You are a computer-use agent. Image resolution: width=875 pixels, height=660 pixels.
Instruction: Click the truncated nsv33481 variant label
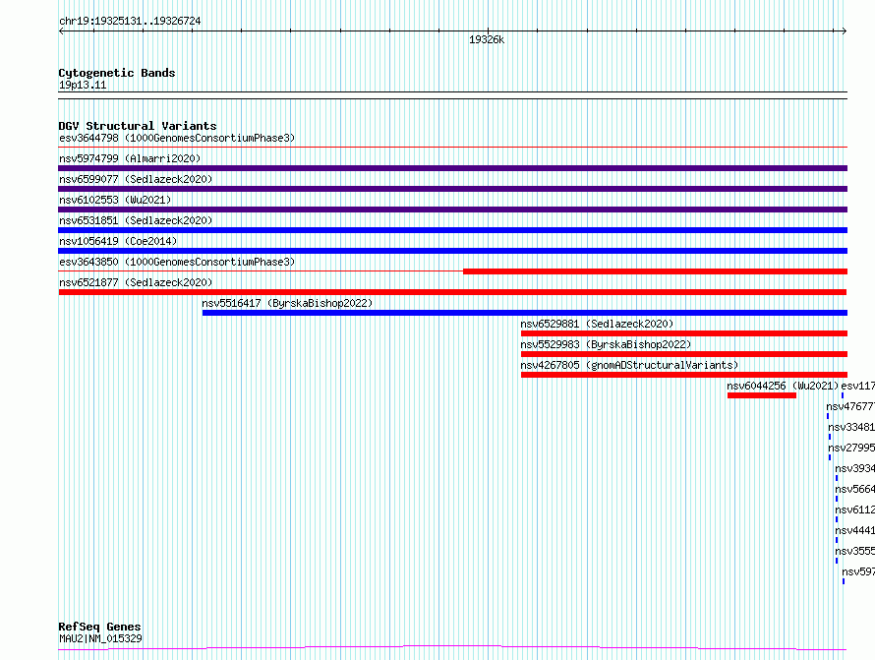851,427
